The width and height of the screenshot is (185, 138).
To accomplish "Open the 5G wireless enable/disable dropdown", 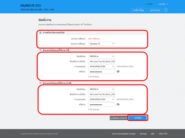I will [102, 56].
